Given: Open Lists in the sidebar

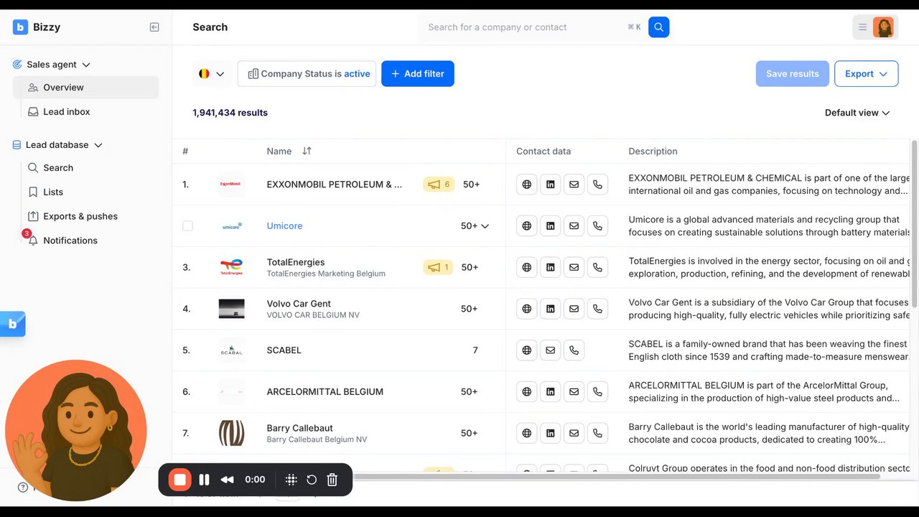Looking at the screenshot, I should click(53, 192).
